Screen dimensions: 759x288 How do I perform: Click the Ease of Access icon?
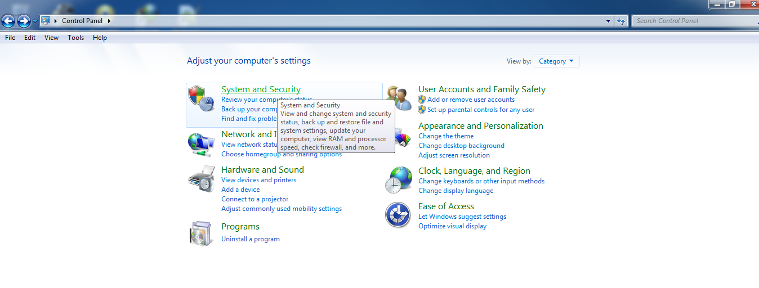pyautogui.click(x=398, y=215)
